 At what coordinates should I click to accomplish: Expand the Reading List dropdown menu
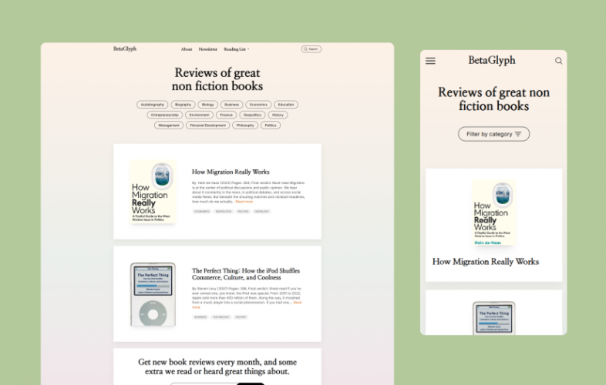tap(236, 49)
